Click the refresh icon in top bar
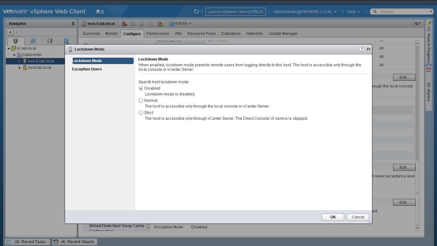437x246 pixels. tap(196, 12)
